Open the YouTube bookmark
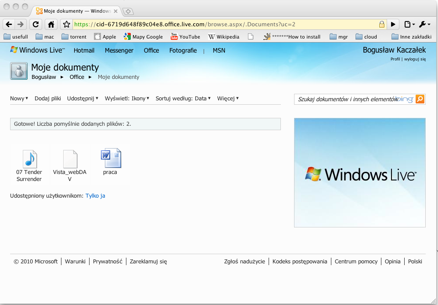 (186, 36)
